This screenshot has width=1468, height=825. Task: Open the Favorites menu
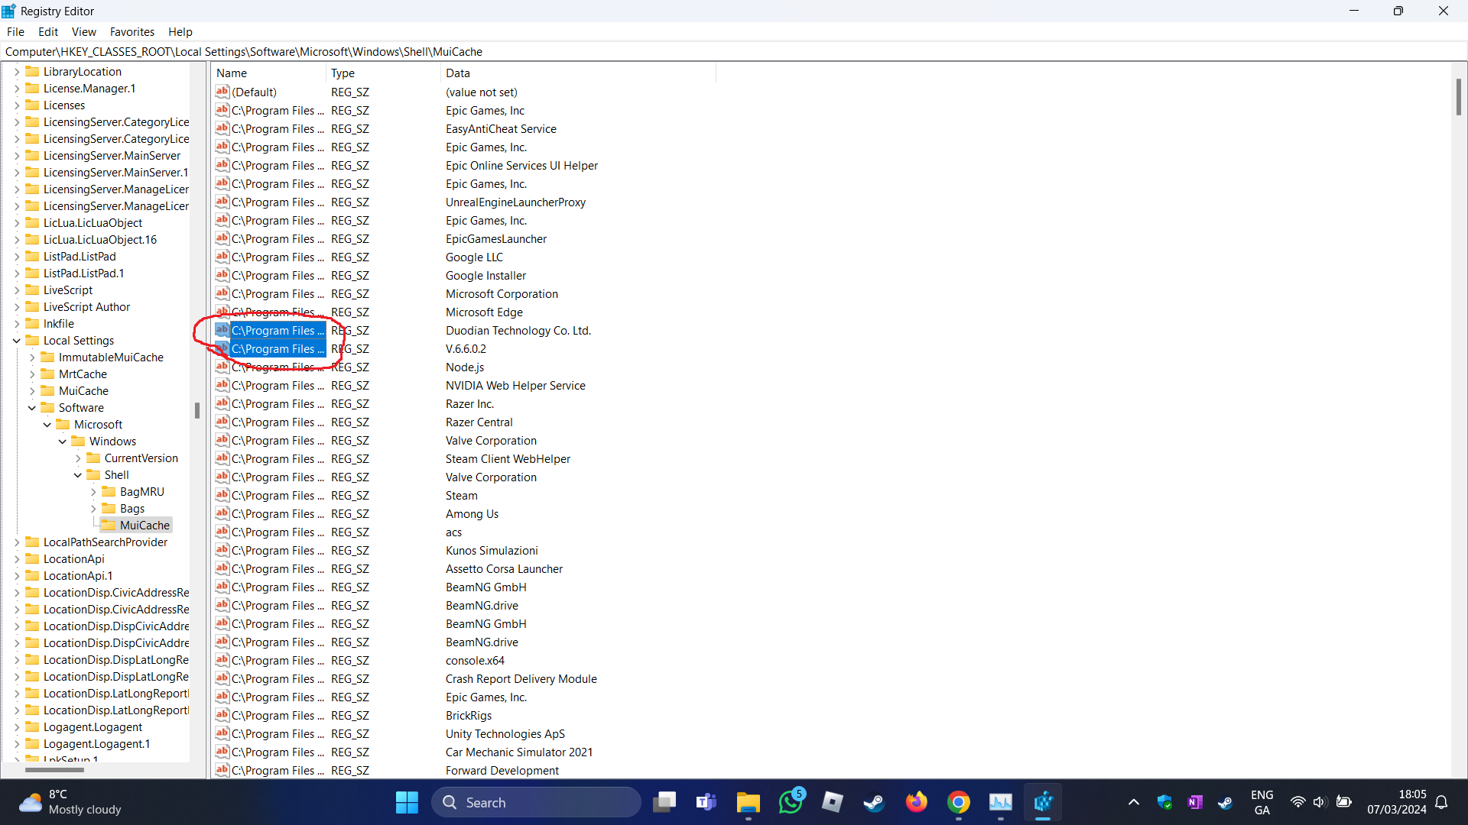tap(132, 32)
